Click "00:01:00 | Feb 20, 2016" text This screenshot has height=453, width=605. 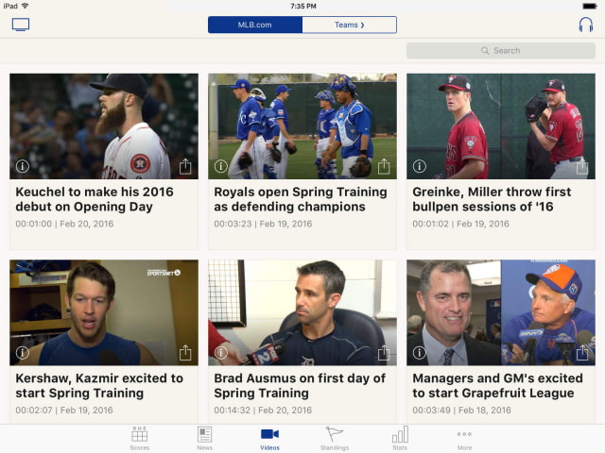pyautogui.click(x=64, y=224)
